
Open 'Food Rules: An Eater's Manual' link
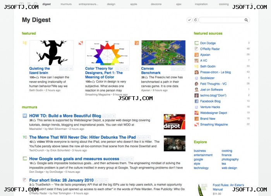228,187
